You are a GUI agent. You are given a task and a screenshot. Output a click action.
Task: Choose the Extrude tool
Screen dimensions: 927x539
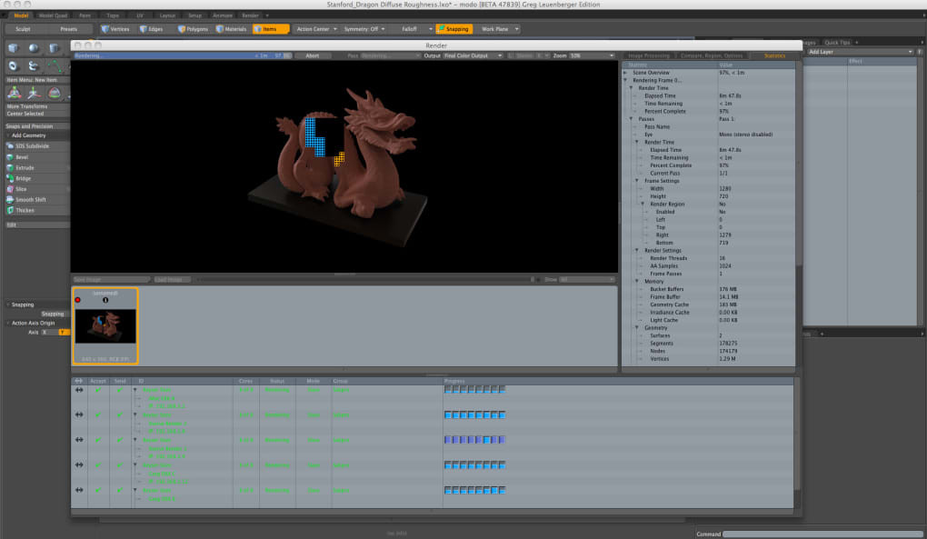pos(37,168)
